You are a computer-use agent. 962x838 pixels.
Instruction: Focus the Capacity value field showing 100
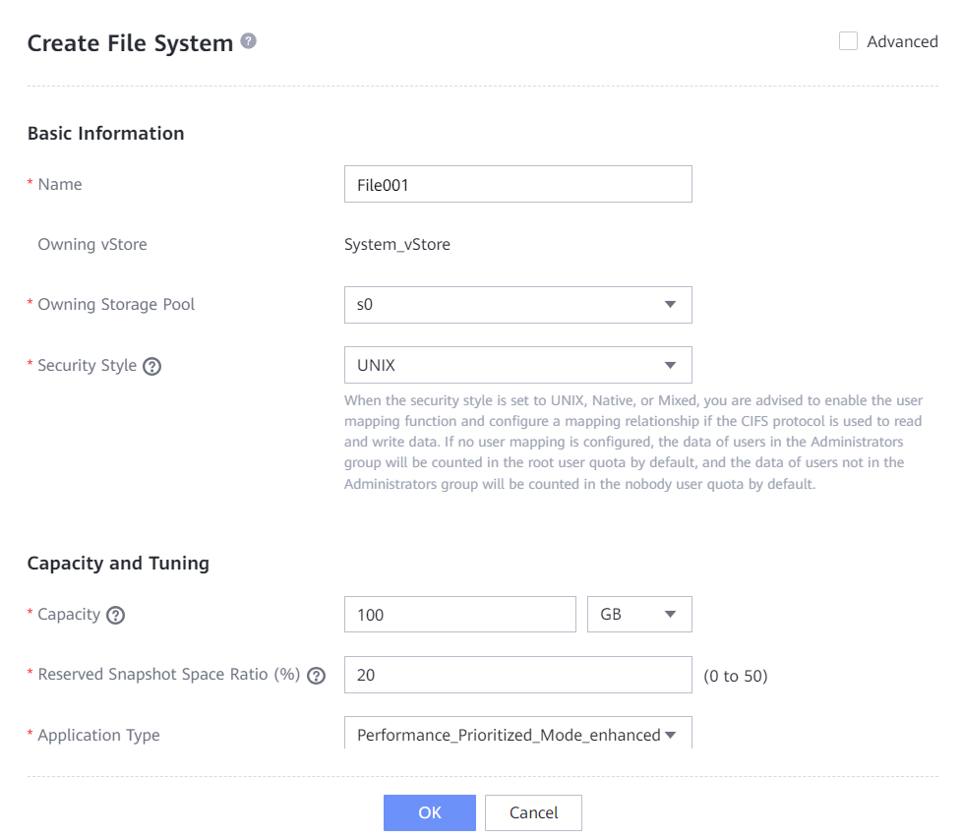(x=459, y=615)
